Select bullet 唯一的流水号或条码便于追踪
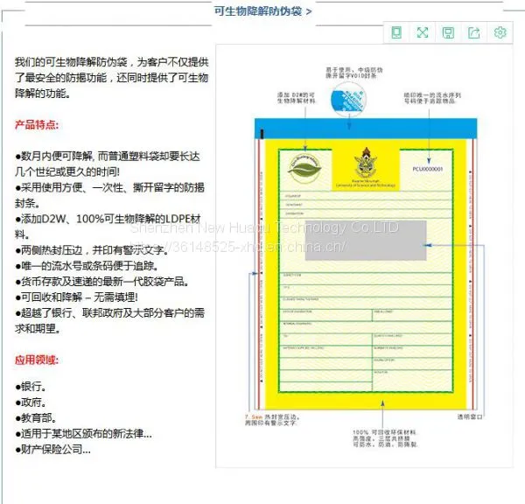Image resolution: width=525 pixels, height=504 pixels. [x=87, y=266]
